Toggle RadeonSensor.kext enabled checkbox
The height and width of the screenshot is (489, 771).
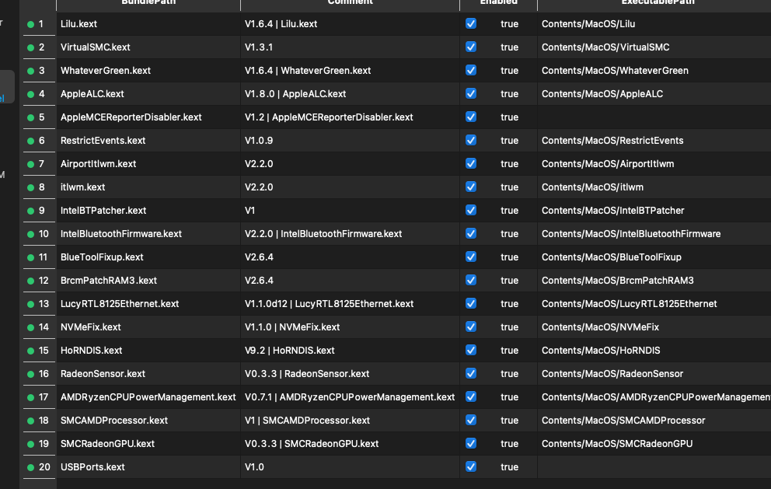pos(470,373)
